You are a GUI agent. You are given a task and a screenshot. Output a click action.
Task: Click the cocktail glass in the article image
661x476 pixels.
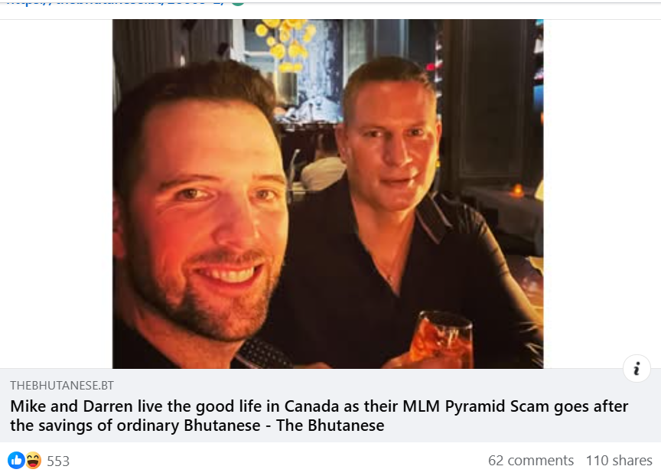click(x=441, y=340)
